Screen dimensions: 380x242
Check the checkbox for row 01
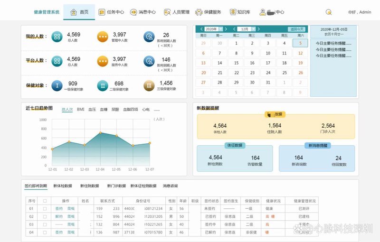tap(45, 209)
